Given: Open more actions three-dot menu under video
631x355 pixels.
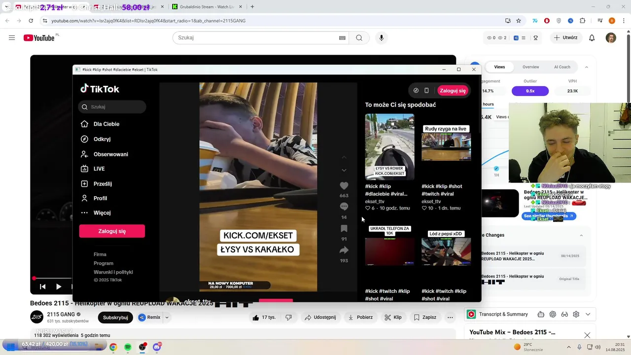Looking at the screenshot, I should [450, 318].
